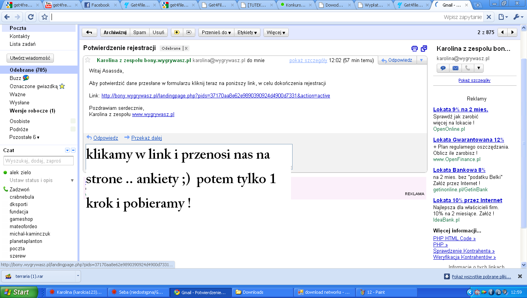Open the email in a new window

pos(424,49)
